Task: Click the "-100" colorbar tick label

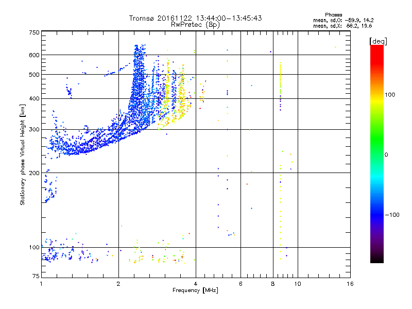Action: click(392, 215)
